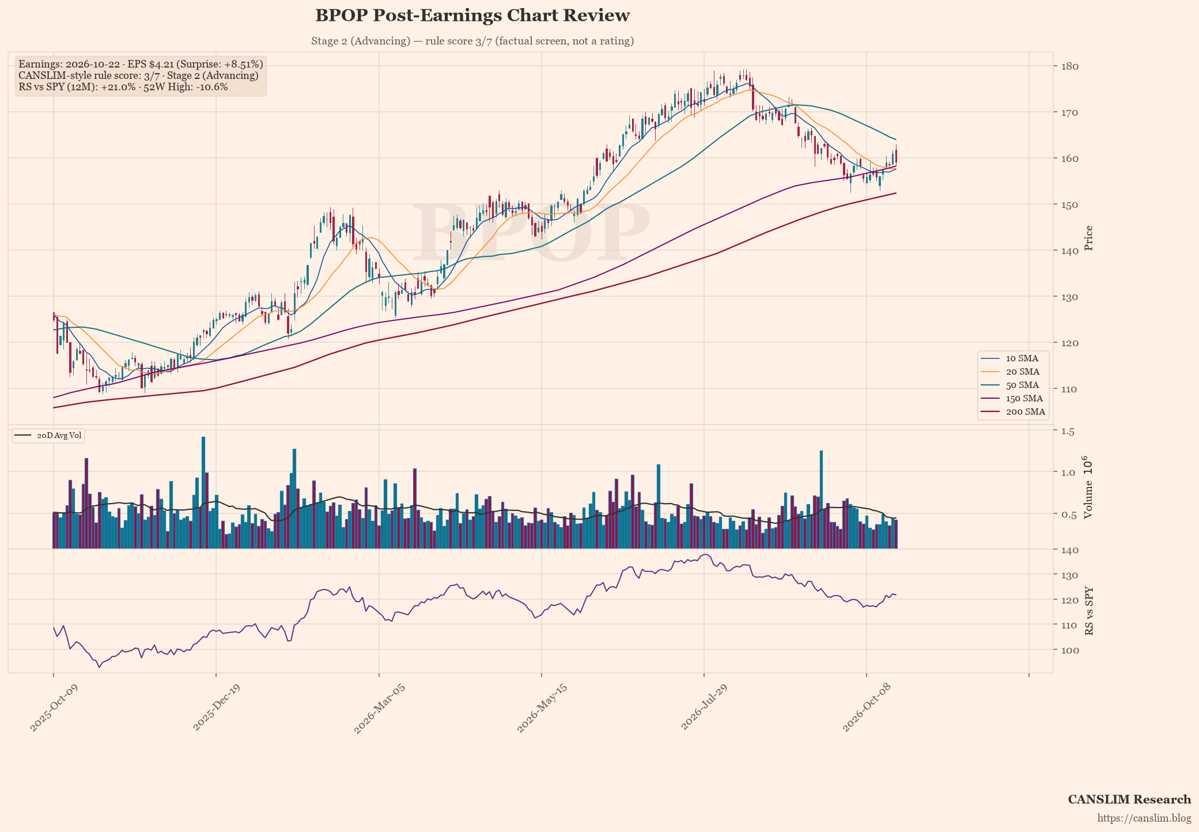Click the 1.0 volume tick label

click(1068, 472)
